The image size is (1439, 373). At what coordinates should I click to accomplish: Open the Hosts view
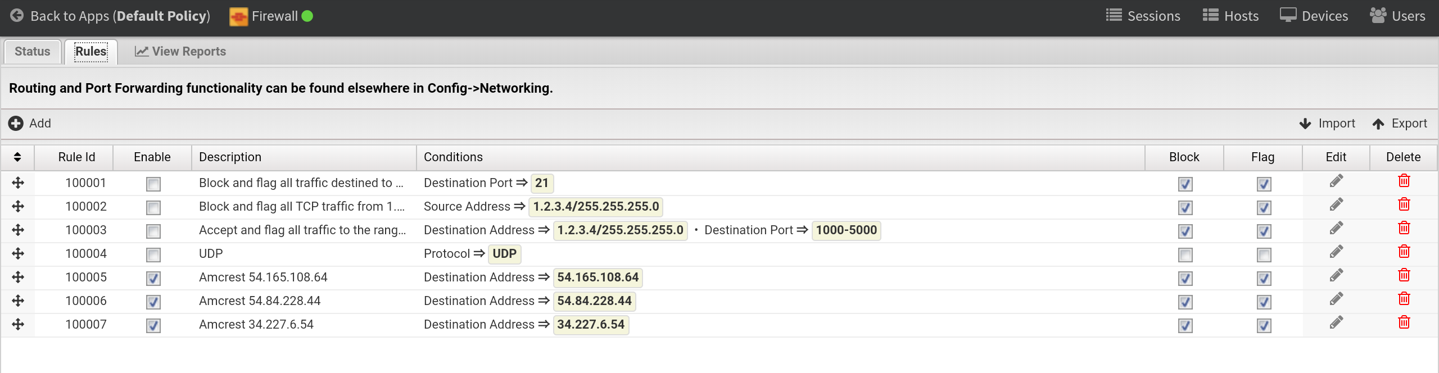[1230, 16]
